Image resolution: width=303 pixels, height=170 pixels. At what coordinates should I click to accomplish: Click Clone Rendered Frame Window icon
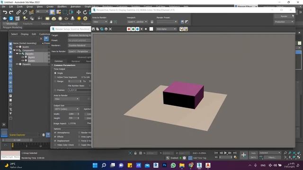[x=102, y=29]
